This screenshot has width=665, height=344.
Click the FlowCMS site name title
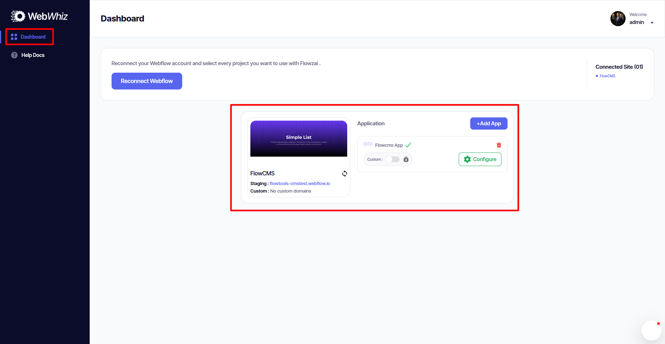[x=263, y=173]
